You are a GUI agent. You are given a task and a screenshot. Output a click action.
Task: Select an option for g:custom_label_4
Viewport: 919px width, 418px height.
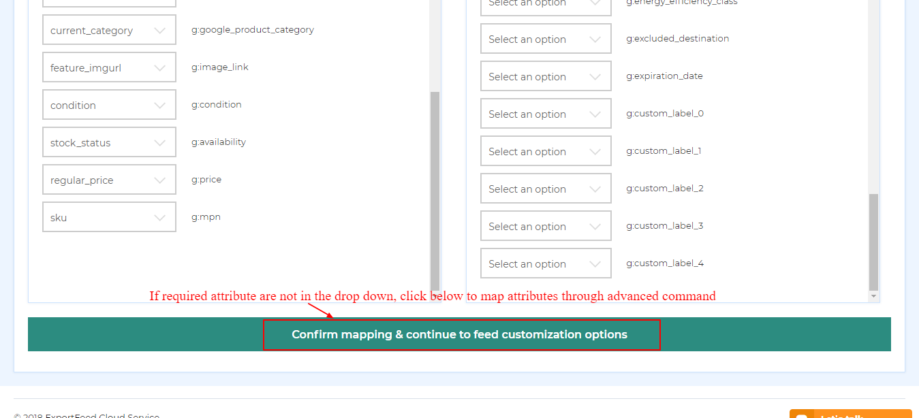coord(546,263)
